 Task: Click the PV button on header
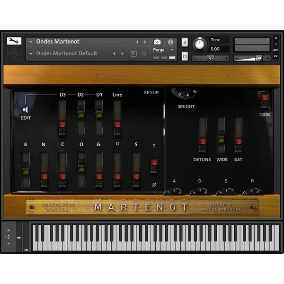tap(276, 56)
